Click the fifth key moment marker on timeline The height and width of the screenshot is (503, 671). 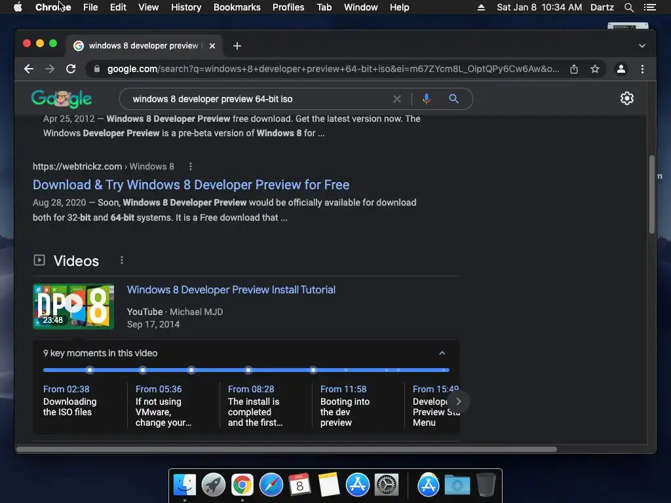click(x=313, y=369)
